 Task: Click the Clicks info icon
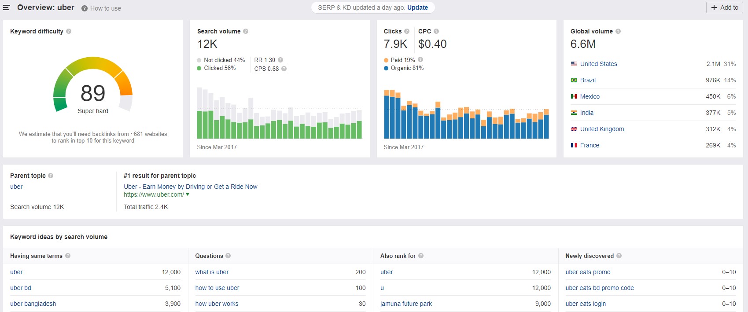pyautogui.click(x=407, y=31)
